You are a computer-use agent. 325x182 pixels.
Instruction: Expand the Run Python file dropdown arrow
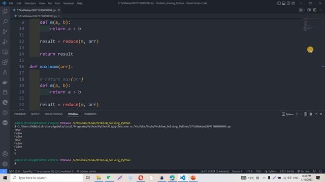click(304, 10)
